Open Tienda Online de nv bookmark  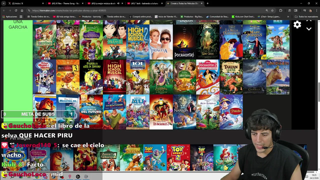[x=38, y=17]
